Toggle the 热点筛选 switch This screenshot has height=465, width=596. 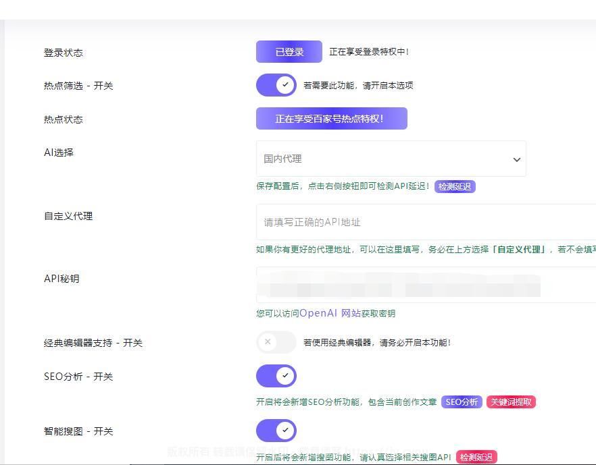pyautogui.click(x=276, y=85)
